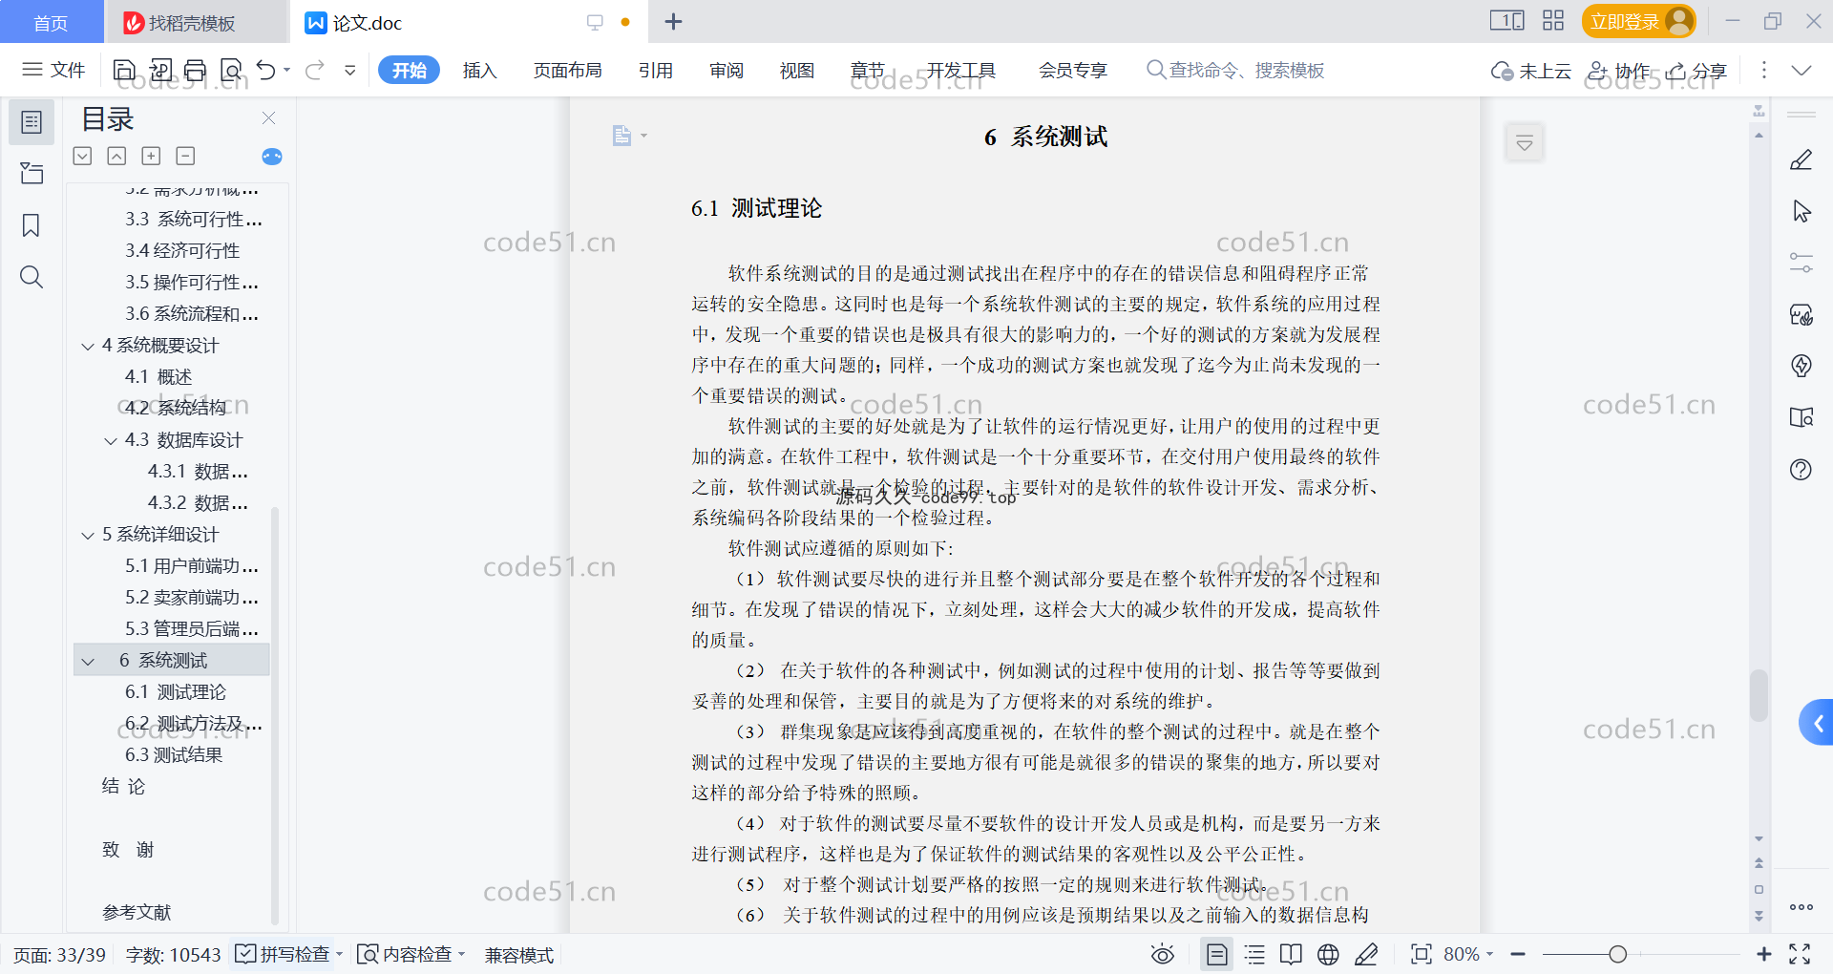Image resolution: width=1833 pixels, height=974 pixels.
Task: Select the cursor selection tool on right sidebar
Action: pos(1801,211)
